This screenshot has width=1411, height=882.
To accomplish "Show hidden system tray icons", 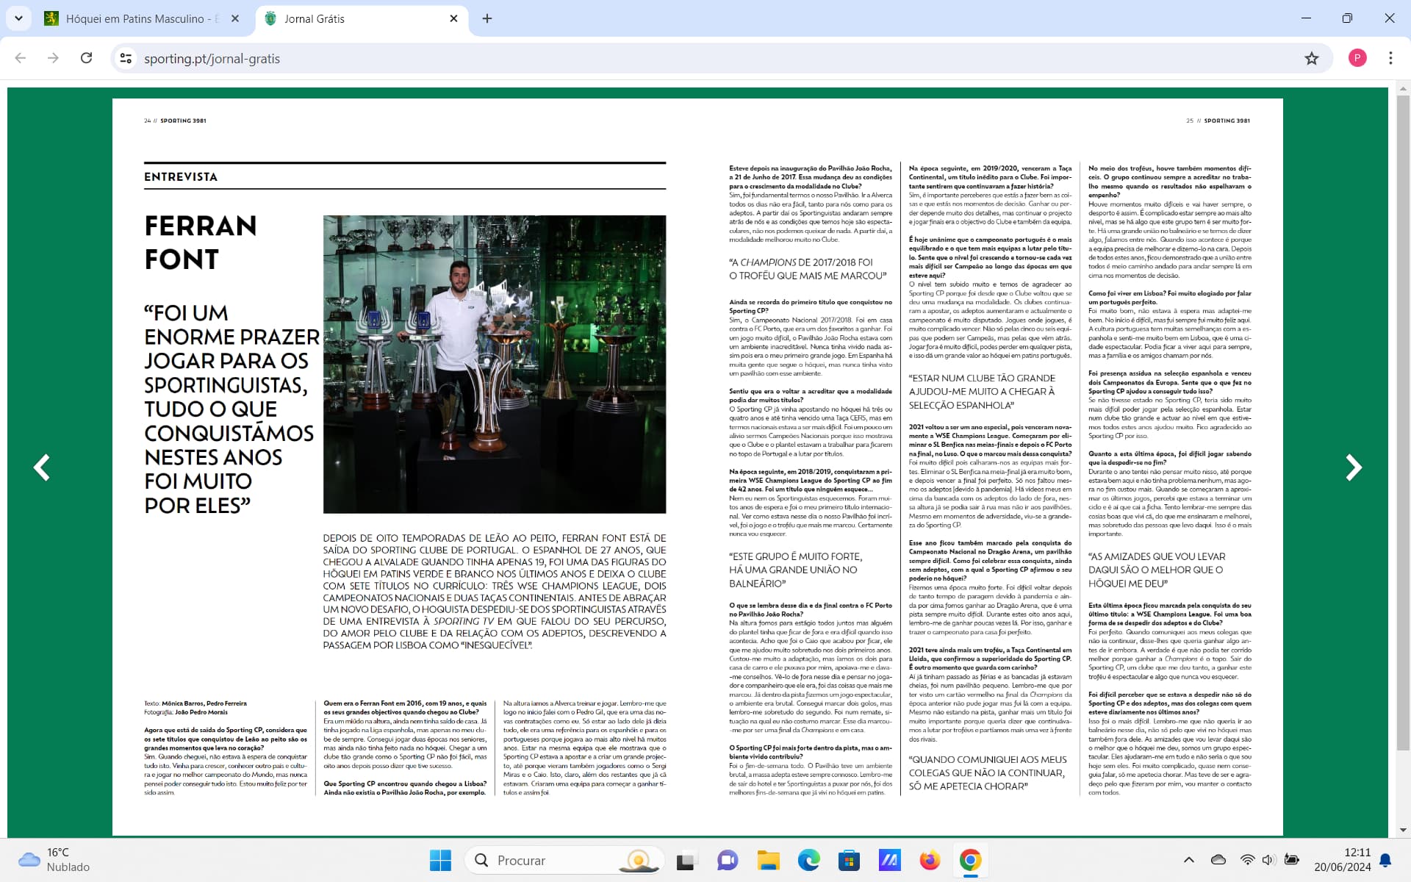I will [1188, 860].
